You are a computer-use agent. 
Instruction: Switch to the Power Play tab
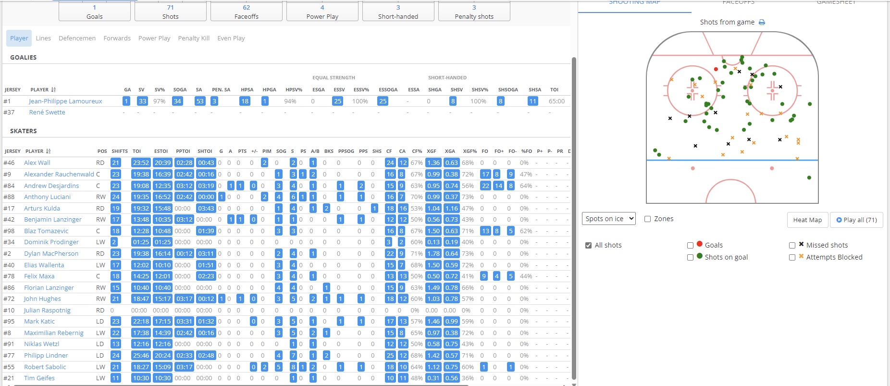[x=154, y=38]
